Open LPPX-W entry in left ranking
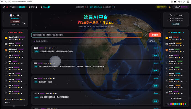This screenshot has height=109, width=191. click(11, 43)
